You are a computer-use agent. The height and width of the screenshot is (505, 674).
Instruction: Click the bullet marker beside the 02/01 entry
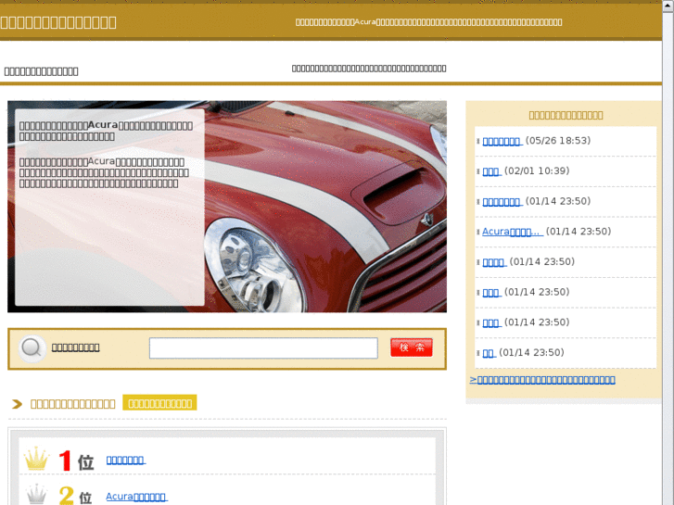point(477,172)
